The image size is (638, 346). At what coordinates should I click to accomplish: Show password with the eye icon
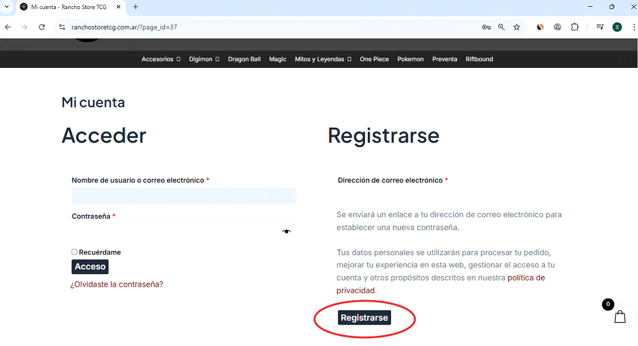pos(287,232)
